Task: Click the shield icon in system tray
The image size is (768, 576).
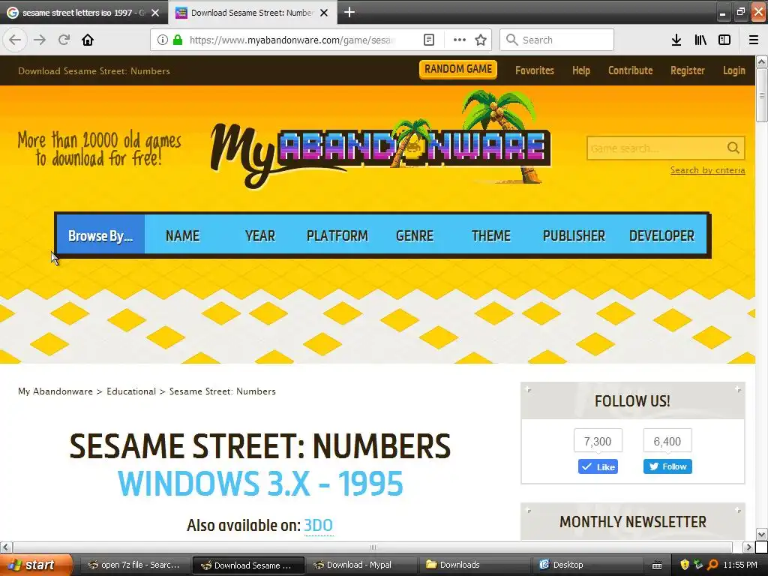Action: (x=684, y=565)
